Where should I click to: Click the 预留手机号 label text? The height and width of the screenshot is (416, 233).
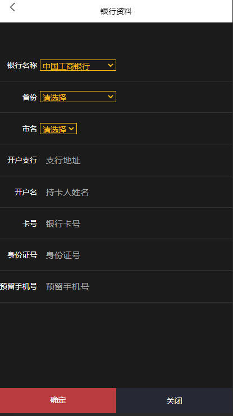coord(19,286)
